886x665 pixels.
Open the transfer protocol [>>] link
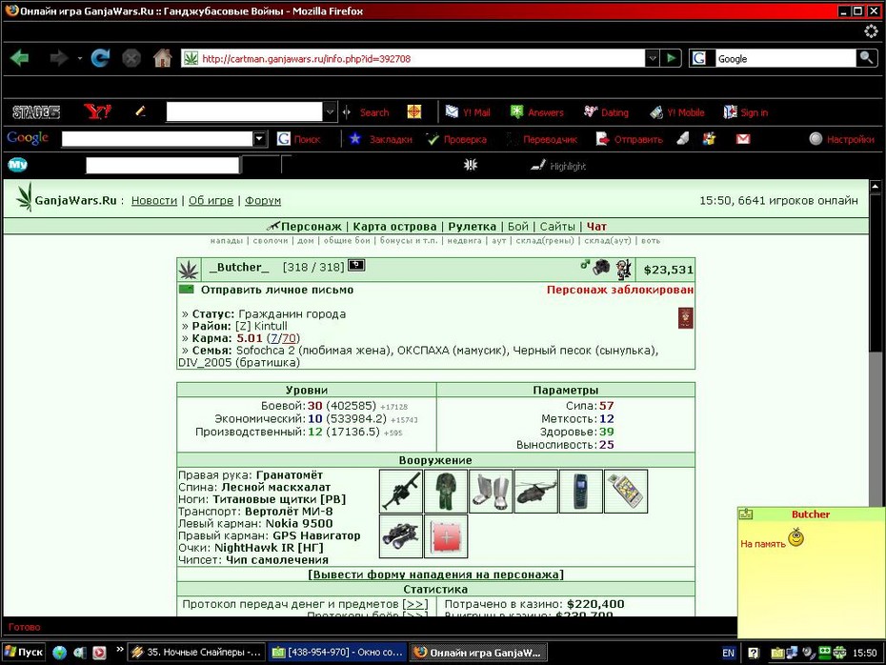tap(415, 605)
